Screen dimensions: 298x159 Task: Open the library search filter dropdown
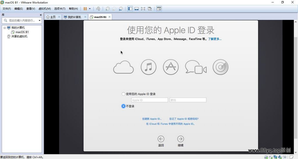coord(40,20)
